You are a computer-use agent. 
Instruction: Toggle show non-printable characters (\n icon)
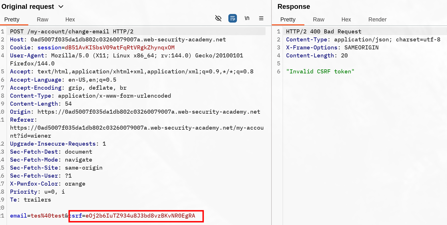click(247, 18)
